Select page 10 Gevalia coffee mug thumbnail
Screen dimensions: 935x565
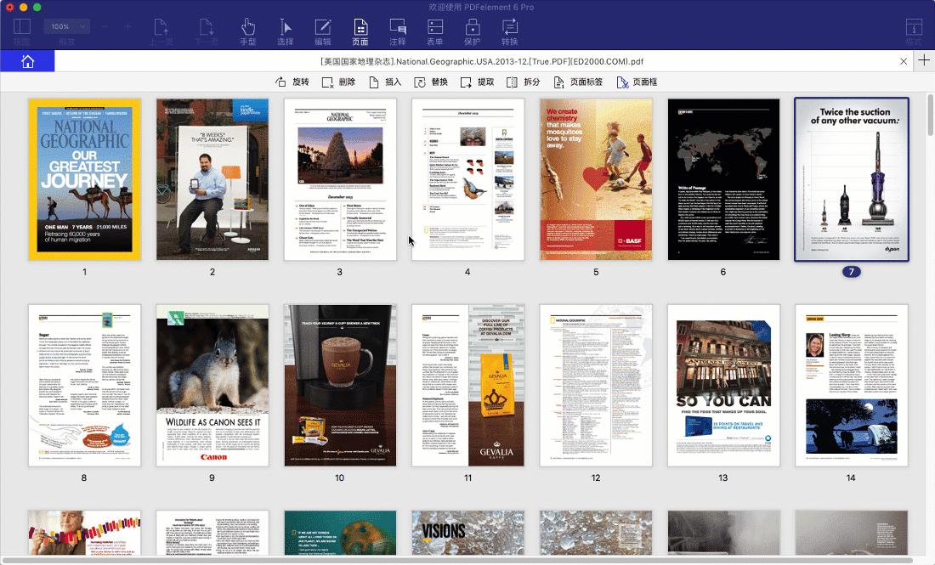point(340,386)
